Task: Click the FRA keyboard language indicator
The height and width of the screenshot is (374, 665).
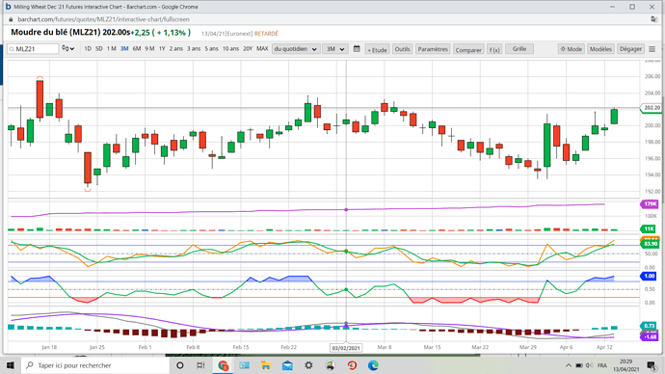Action: tap(601, 365)
